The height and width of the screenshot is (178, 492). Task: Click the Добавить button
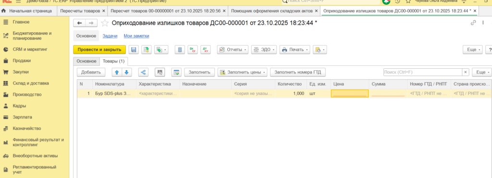coord(91,72)
